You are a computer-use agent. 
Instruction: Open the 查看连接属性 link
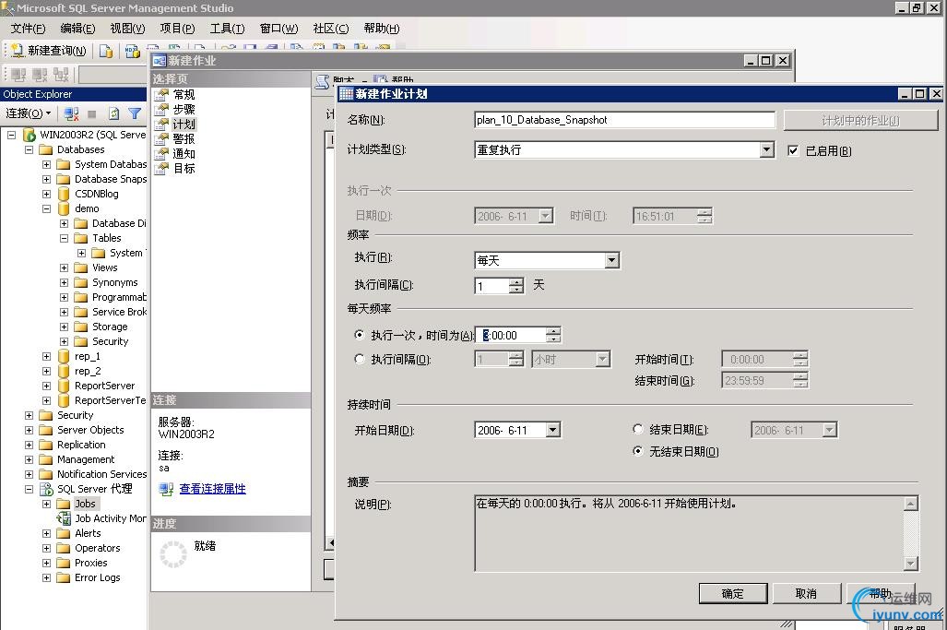pos(213,489)
